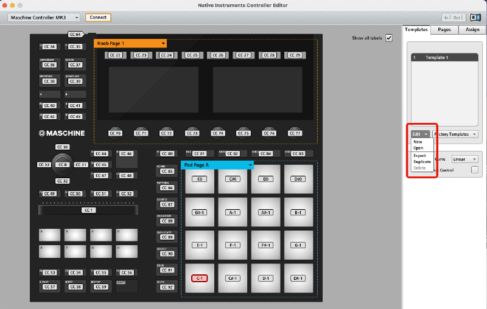This screenshot has width=487, height=309.
Task: Select the SOLO button labeled CC 91
Action: [x=167, y=269]
